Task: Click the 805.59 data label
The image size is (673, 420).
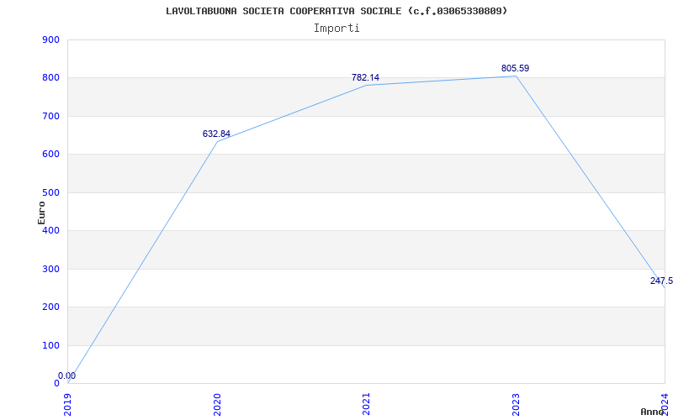Action: point(515,68)
